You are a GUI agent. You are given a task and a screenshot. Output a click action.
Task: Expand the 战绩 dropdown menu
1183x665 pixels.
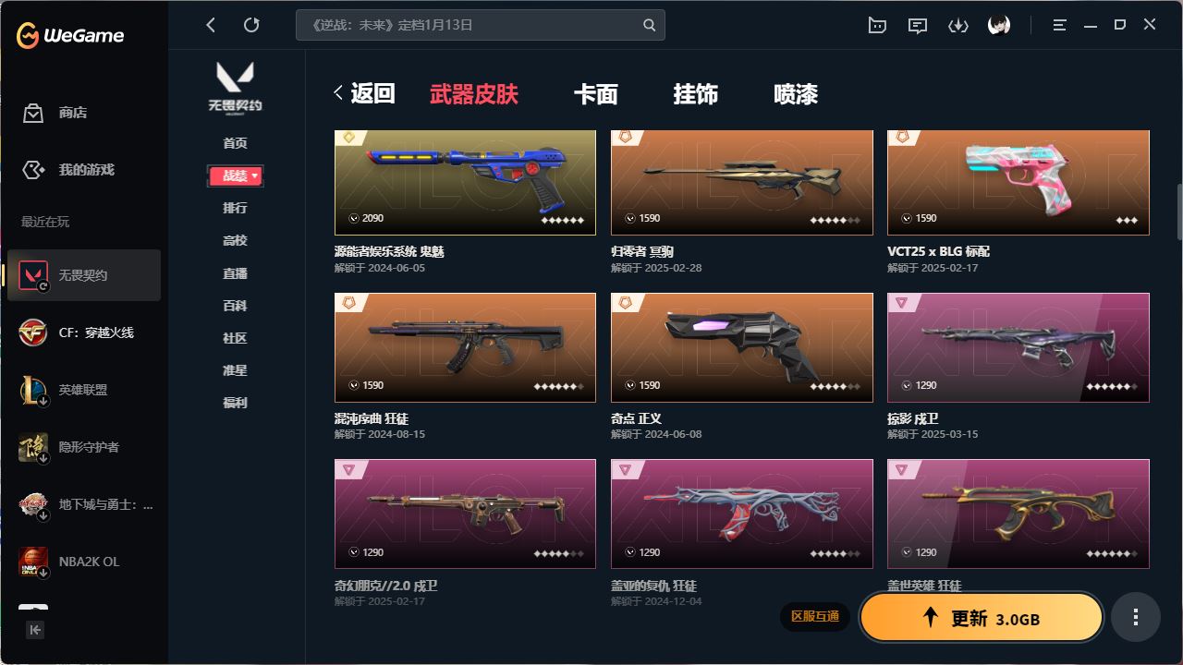236,175
